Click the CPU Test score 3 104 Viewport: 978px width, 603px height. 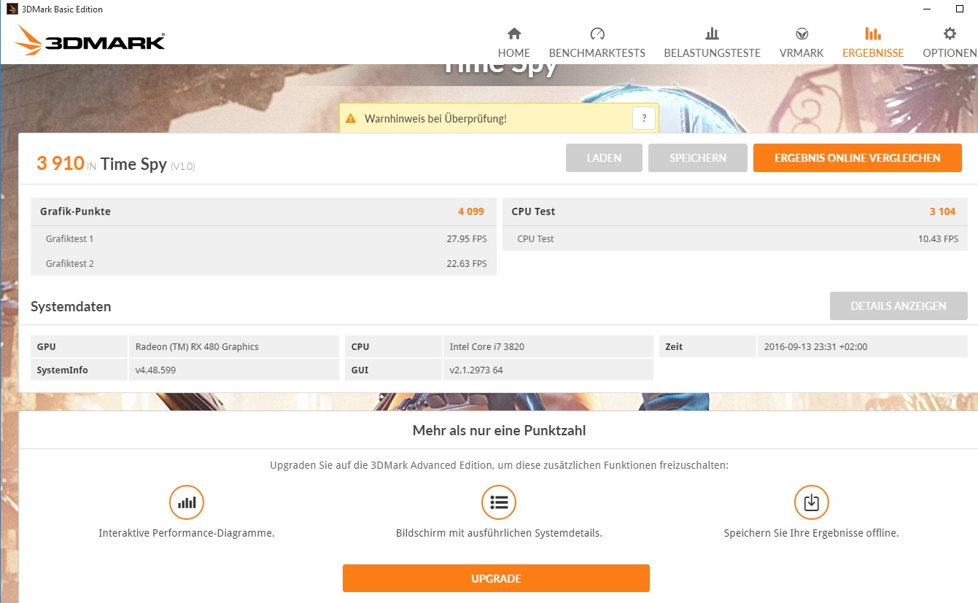tap(942, 211)
